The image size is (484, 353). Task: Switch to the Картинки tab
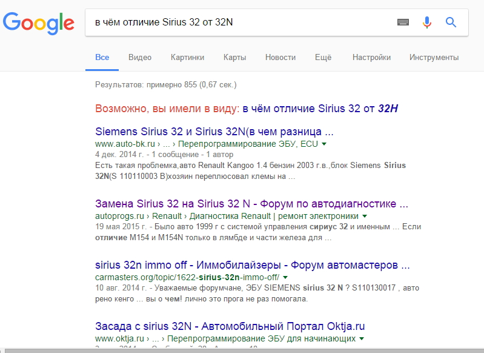pos(187,58)
